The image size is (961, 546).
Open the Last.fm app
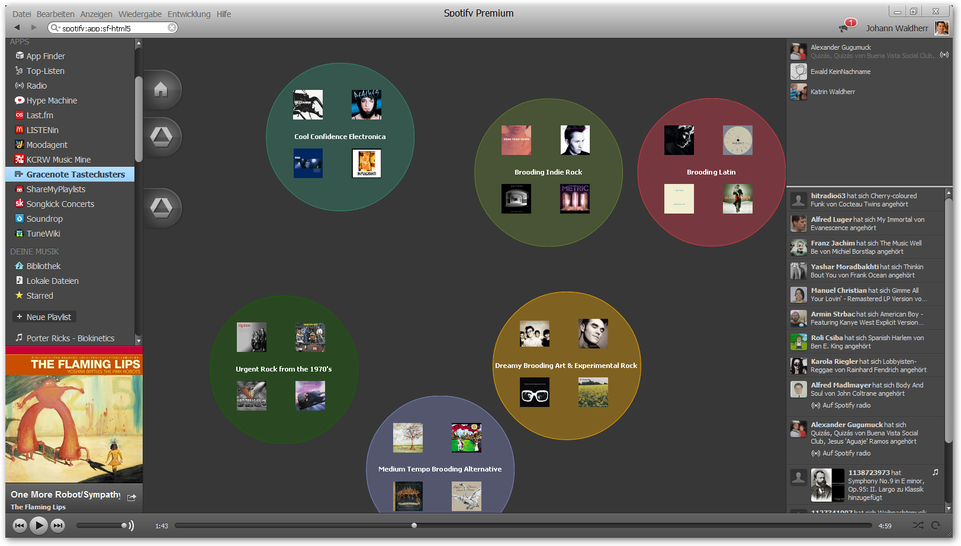(70, 115)
